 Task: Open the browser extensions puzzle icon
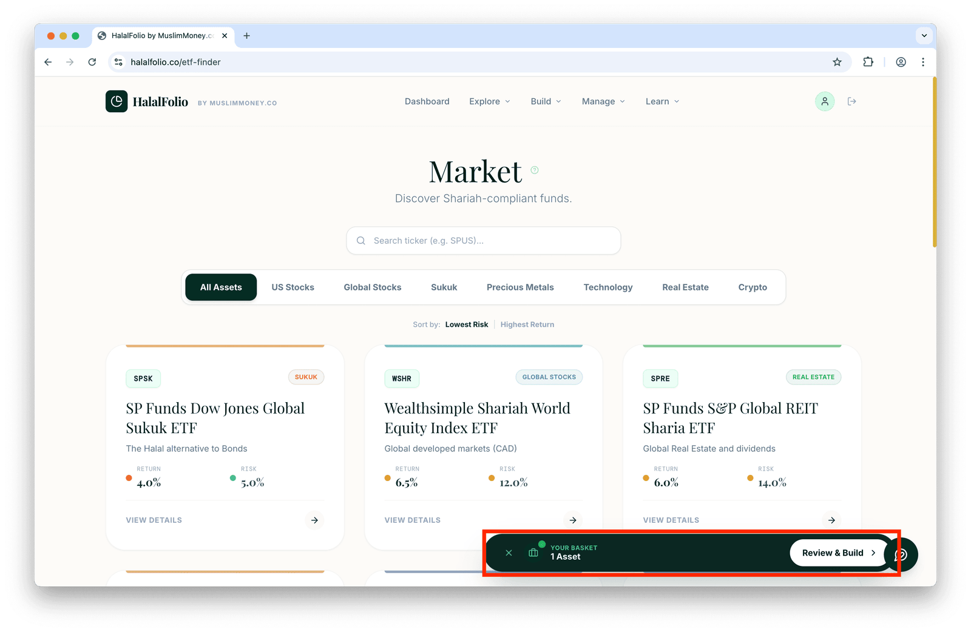click(x=868, y=62)
